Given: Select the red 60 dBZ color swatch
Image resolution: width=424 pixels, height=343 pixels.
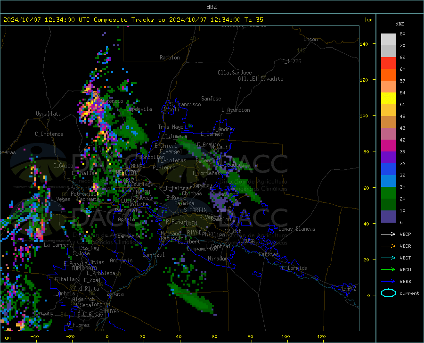Looking at the screenshot, I should 388,63.
